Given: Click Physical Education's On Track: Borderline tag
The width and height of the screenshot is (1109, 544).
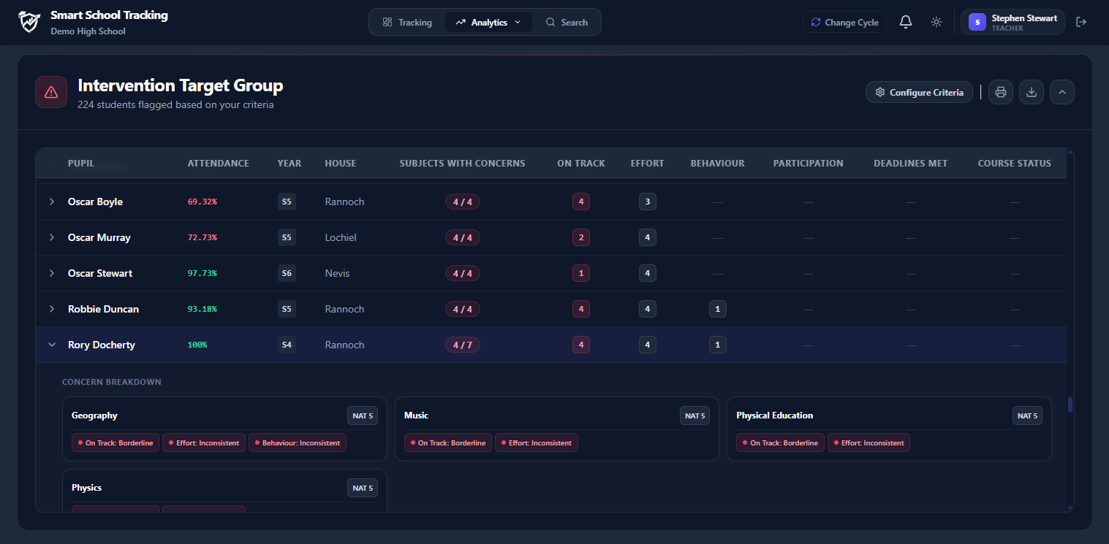Looking at the screenshot, I should coord(780,443).
